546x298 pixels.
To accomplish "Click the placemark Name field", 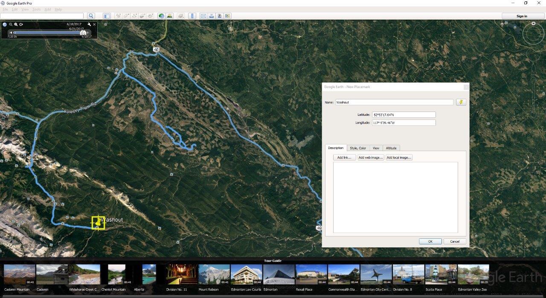I will point(394,102).
